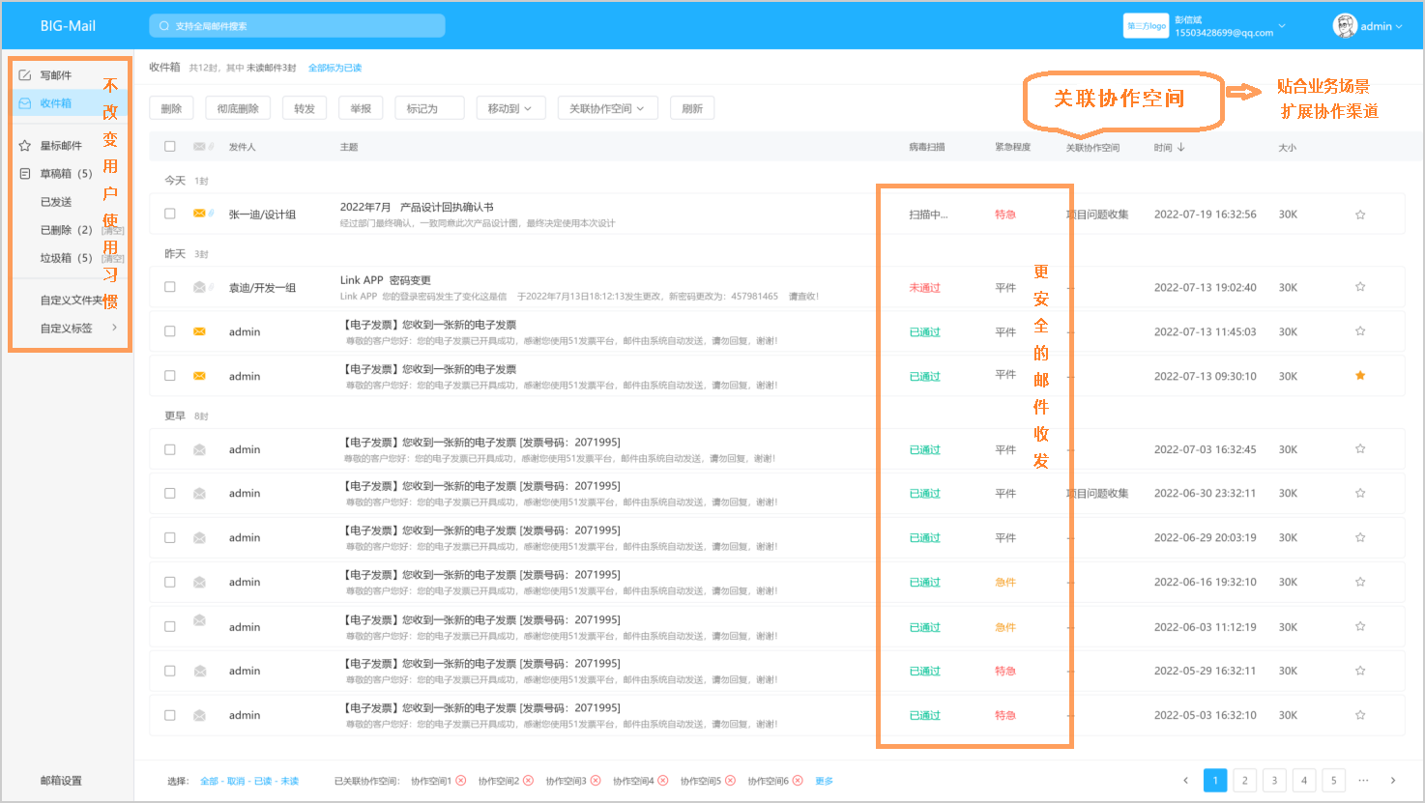This screenshot has height=803, width=1425.
Task: Toggle the select-all checkbox in table header
Action: click(x=170, y=147)
